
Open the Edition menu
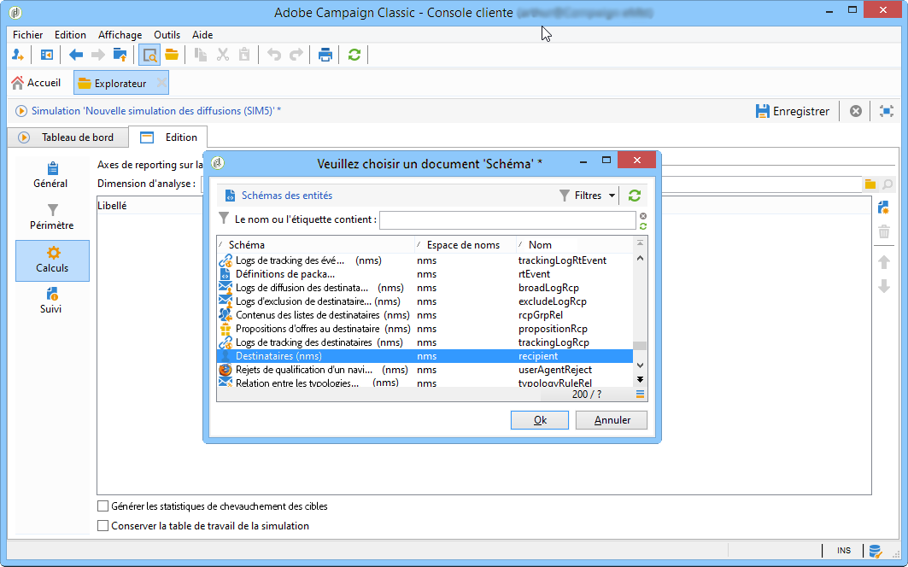(x=70, y=35)
